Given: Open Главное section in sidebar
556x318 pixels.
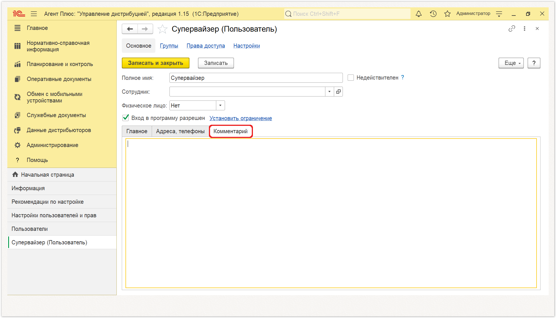Looking at the screenshot, I should click(x=37, y=28).
